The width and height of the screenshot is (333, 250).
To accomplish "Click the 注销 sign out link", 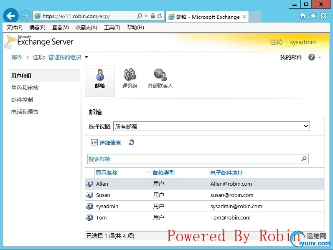I will pos(276,42).
